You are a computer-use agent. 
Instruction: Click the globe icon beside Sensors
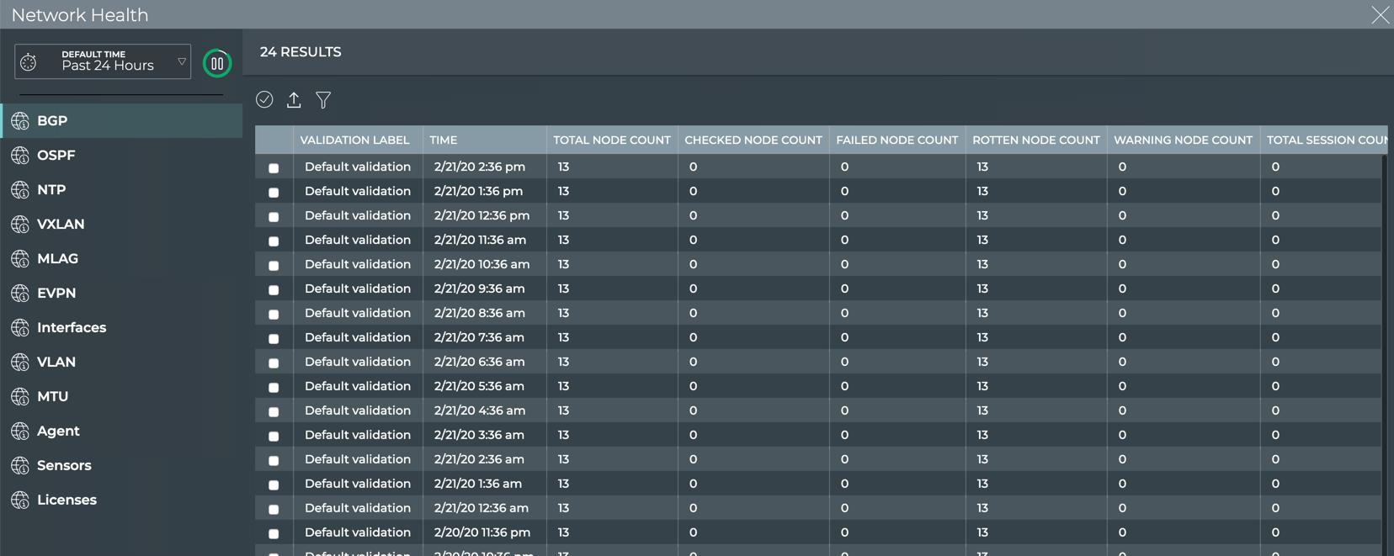[x=20, y=466]
